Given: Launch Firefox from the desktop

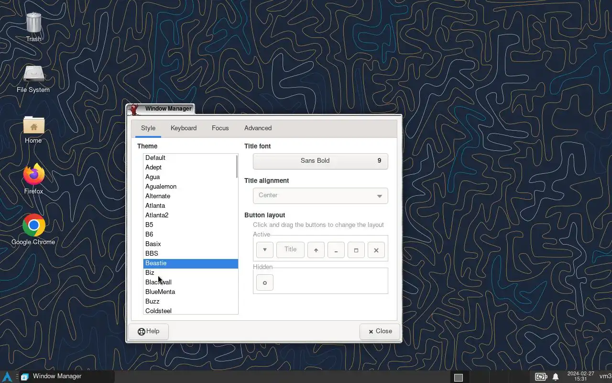Looking at the screenshot, I should click(x=33, y=180).
